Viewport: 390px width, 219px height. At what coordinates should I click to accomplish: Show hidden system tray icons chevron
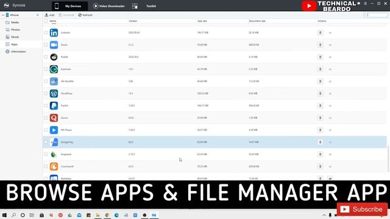click(x=324, y=215)
